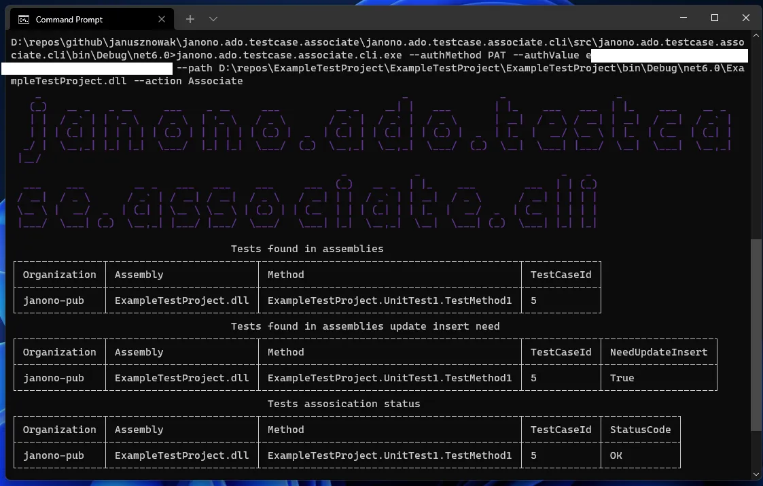Image resolution: width=763 pixels, height=486 pixels.
Task: Click TestCaseId value 5 in first table
Action: pyautogui.click(x=533, y=300)
